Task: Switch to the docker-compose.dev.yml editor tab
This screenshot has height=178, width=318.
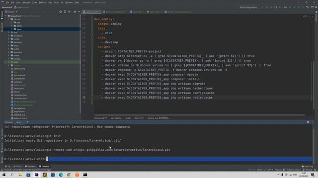Action: click(178, 12)
